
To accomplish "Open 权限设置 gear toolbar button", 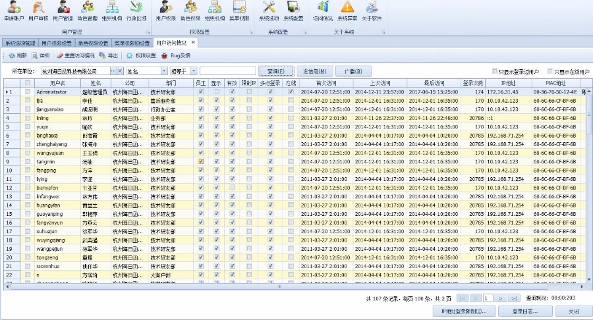I will [x=141, y=55].
